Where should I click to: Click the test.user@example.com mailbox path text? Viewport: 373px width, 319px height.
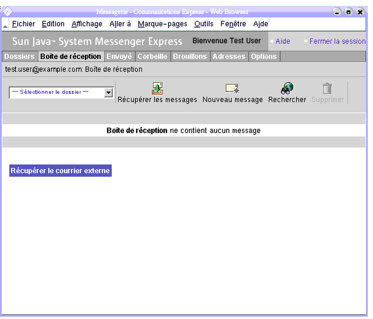74,69
